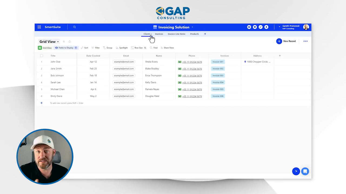Click the search magnifier icon
Viewport: 346px width, 194px height.
click(75, 27)
